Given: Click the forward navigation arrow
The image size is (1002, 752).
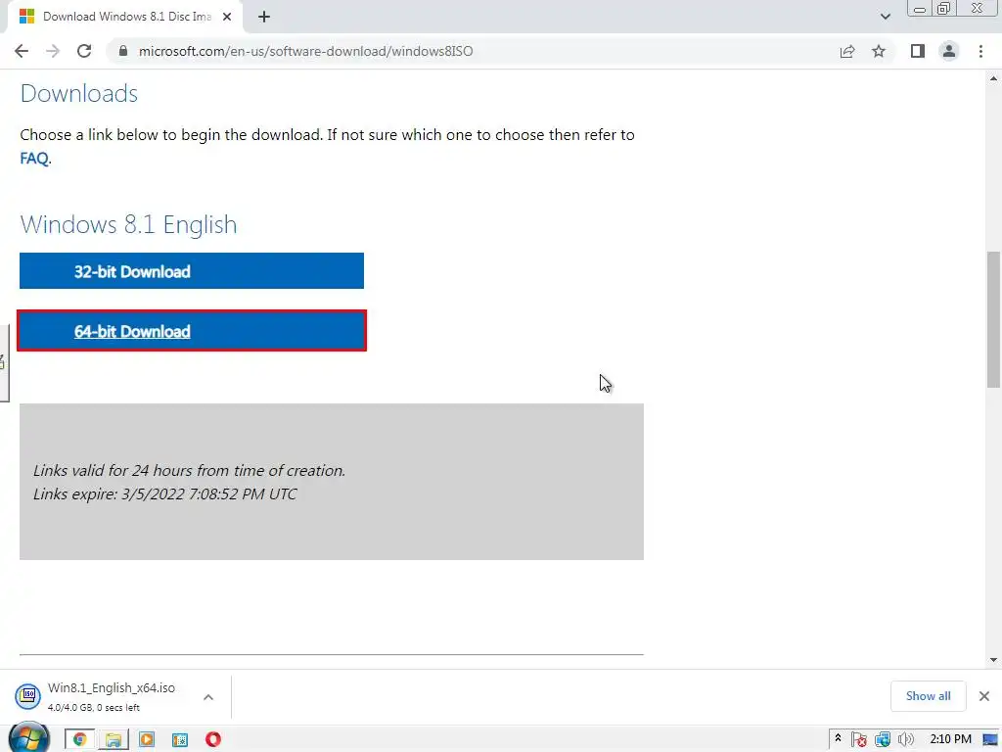Looking at the screenshot, I should 53,51.
